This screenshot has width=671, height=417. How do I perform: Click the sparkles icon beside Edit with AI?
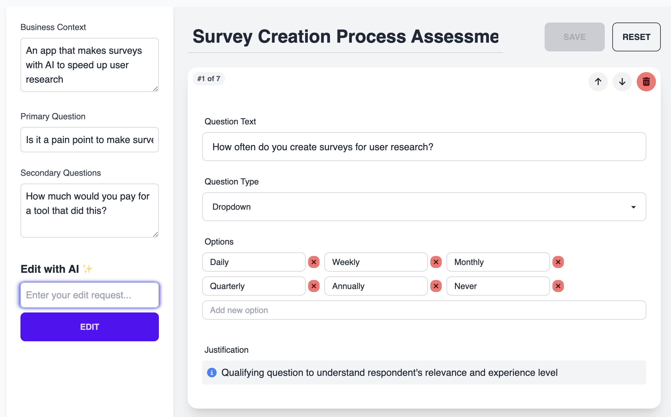[x=88, y=269]
